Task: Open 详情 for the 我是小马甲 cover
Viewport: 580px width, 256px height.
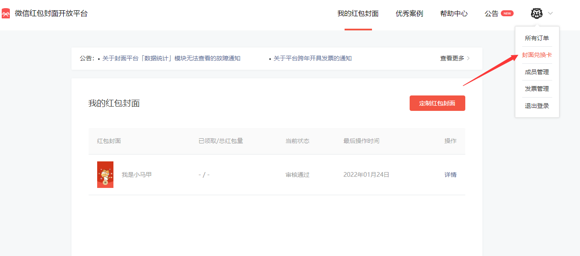Action: pos(450,175)
